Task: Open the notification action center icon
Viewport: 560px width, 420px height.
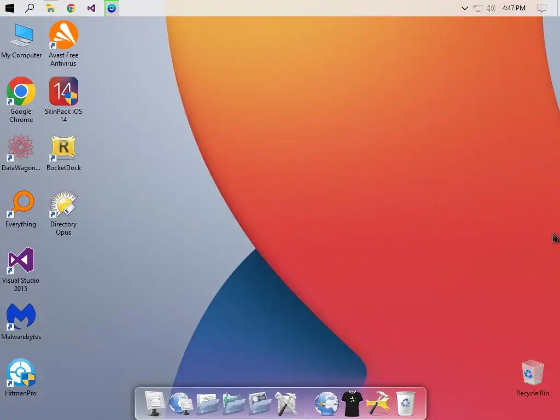Action: coord(541,8)
